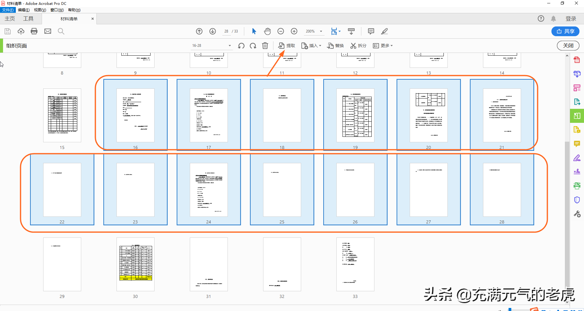Click scroll up arrow of thumbnails
The height and width of the screenshot is (311, 584).
(567, 56)
